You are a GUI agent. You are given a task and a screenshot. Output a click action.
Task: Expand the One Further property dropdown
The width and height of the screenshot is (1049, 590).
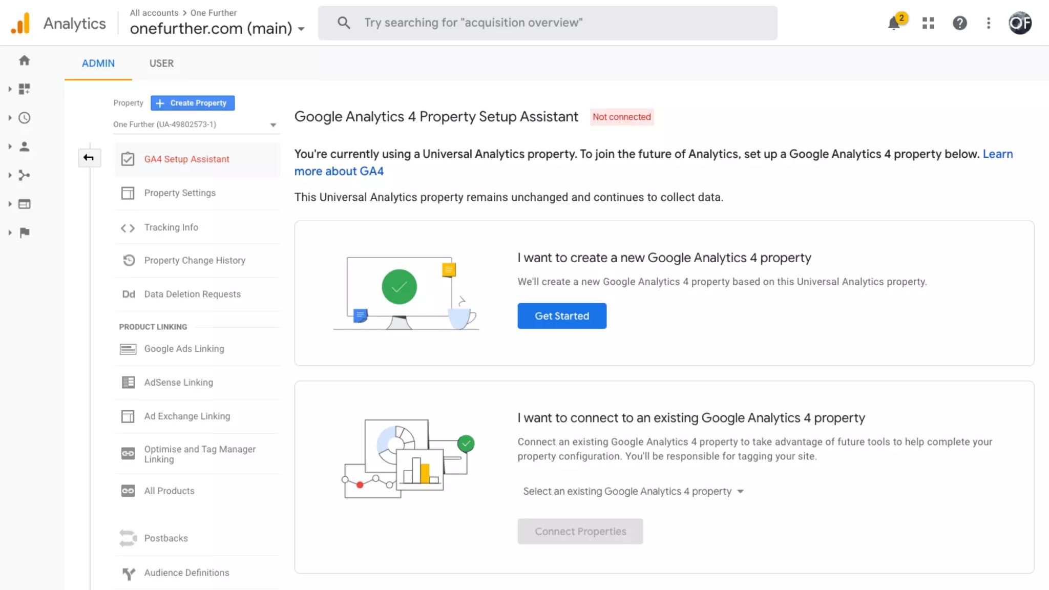point(272,124)
